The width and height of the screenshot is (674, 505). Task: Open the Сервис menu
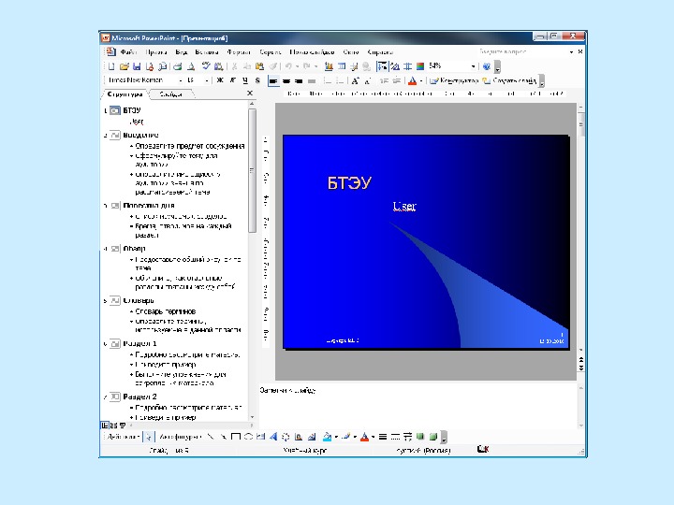[270, 52]
